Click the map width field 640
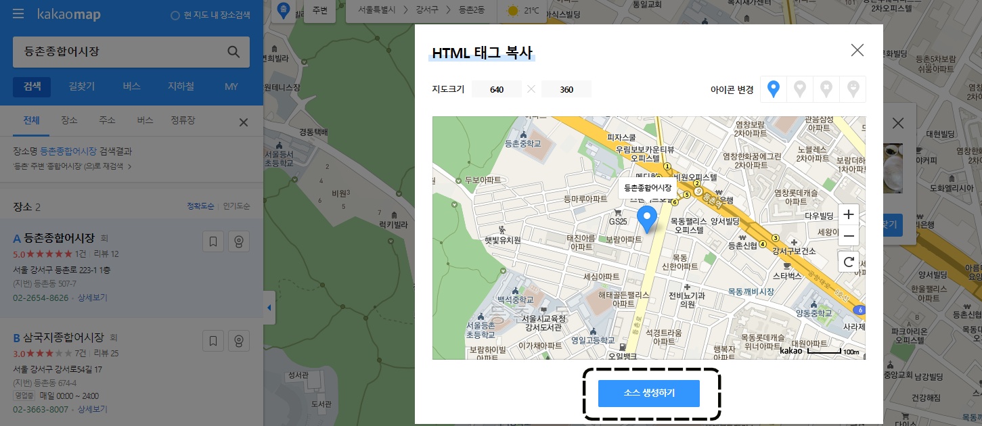This screenshot has height=426, width=982. point(497,89)
